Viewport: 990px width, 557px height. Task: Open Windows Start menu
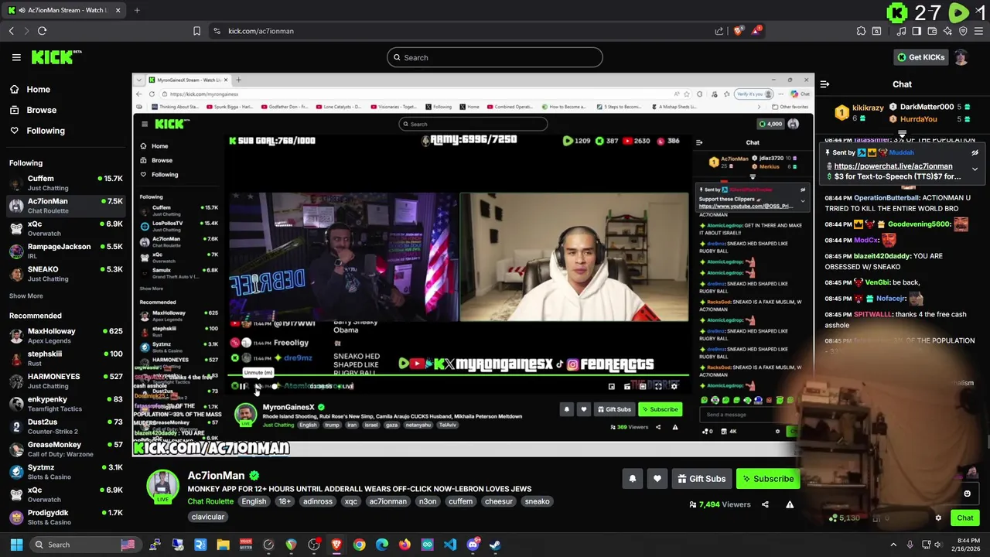click(16, 545)
